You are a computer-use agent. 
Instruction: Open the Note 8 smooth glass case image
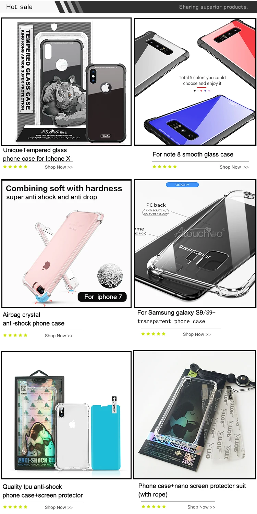coord(195,82)
